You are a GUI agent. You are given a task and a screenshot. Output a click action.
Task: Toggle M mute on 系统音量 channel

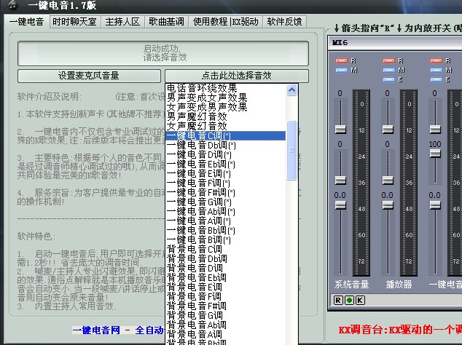[343, 70]
